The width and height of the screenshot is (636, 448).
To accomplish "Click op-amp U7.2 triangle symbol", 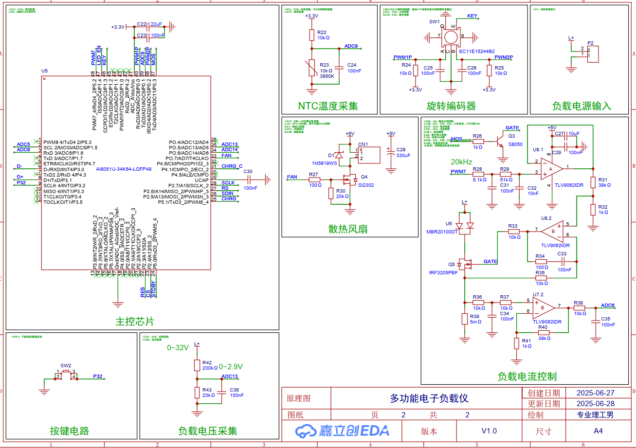I will point(544,307).
